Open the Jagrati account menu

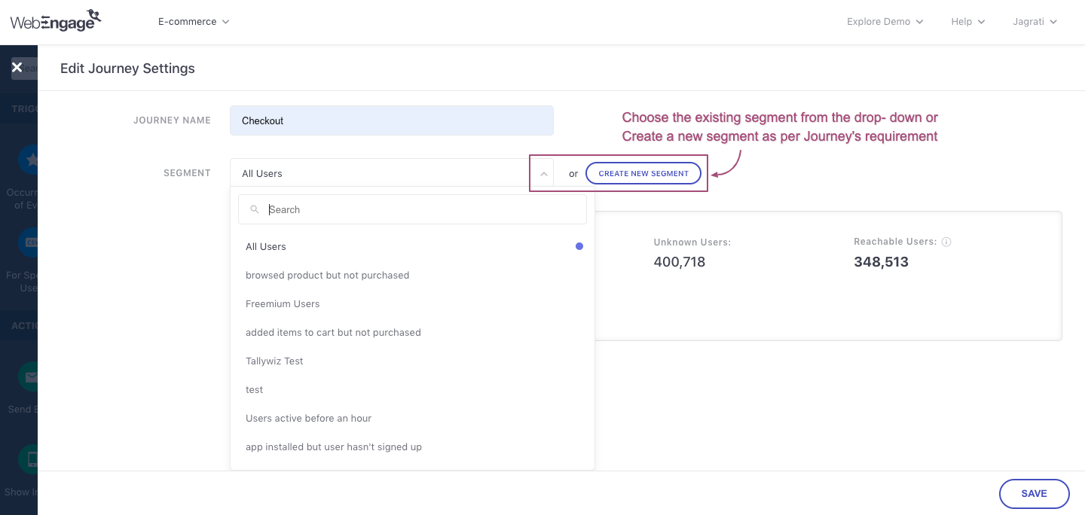click(1035, 22)
